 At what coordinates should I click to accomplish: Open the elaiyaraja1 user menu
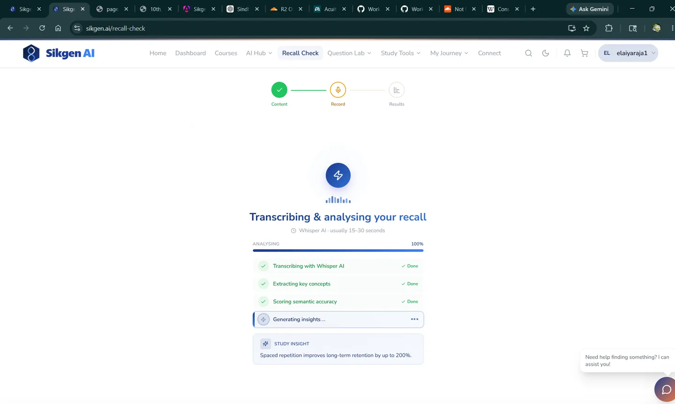pos(628,53)
